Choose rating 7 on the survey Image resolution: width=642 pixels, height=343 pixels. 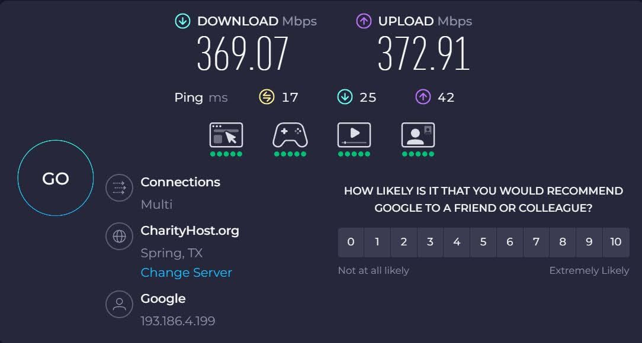tap(536, 242)
